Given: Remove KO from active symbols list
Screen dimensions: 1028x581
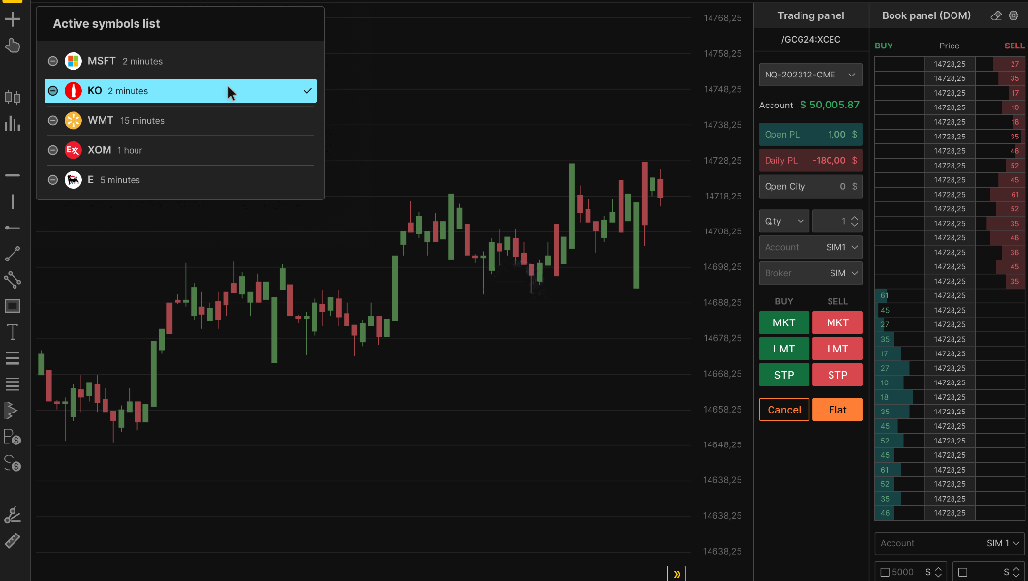Looking at the screenshot, I should click(x=53, y=90).
